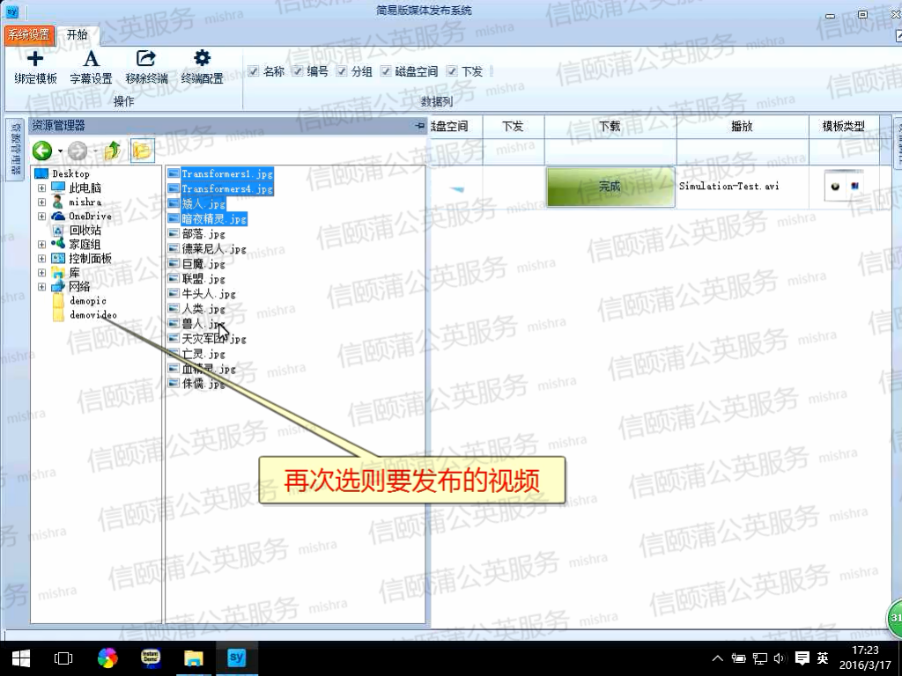Toggle the 编号 column checkbox
Screen dimensions: 902x676
(298, 71)
